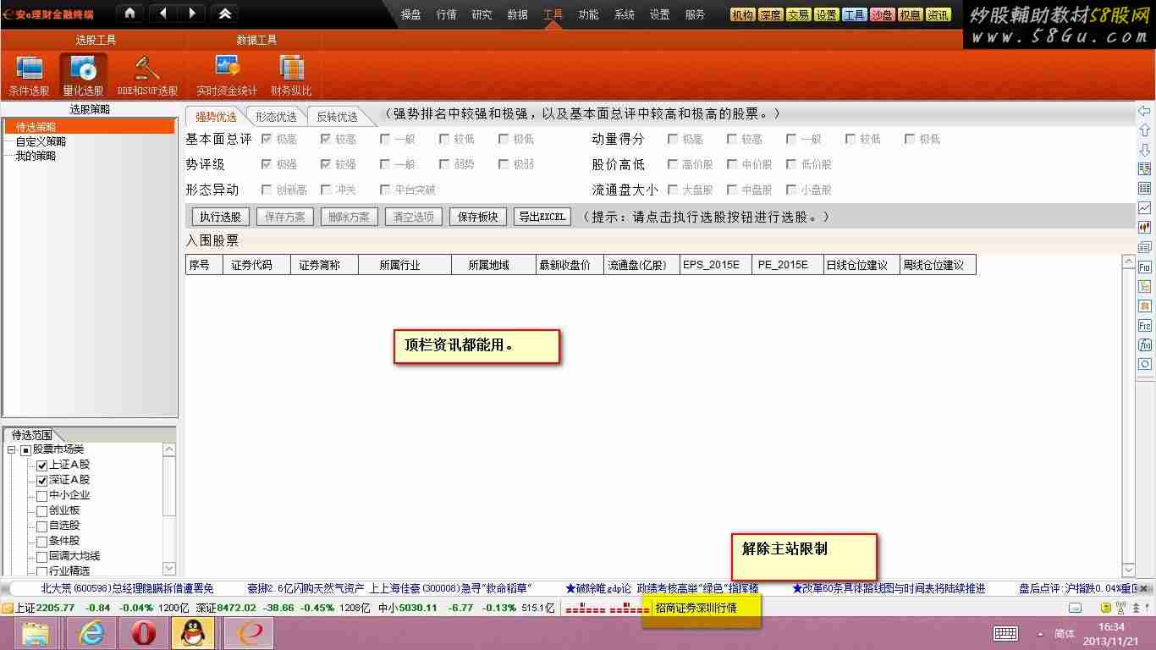This screenshot has width=1156, height=650.
Task: Collapse ribbon with double-chevron button
Action: pyautogui.click(x=224, y=14)
